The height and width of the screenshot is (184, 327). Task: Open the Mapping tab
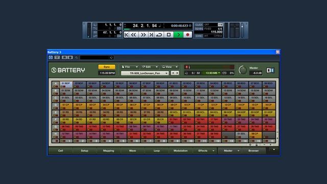click(108, 151)
